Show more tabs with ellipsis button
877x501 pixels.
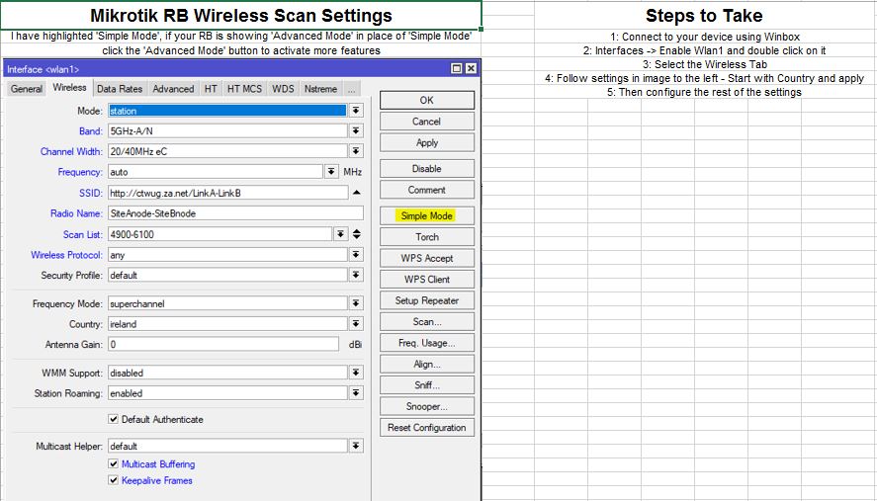coord(351,89)
